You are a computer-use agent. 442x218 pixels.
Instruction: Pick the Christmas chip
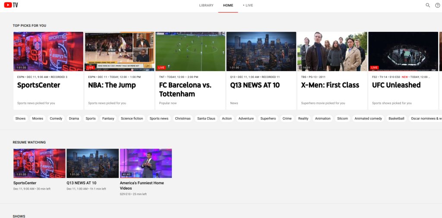pos(183,118)
